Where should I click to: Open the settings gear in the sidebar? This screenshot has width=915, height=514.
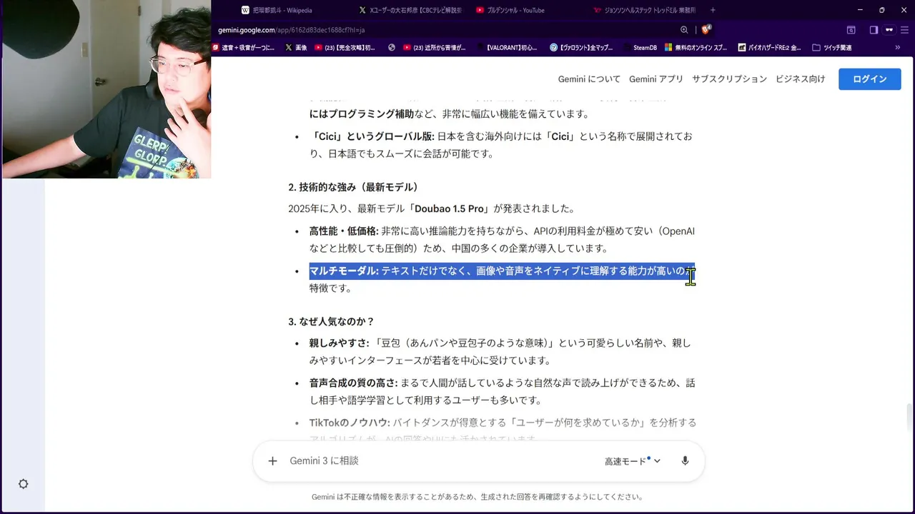(x=23, y=484)
